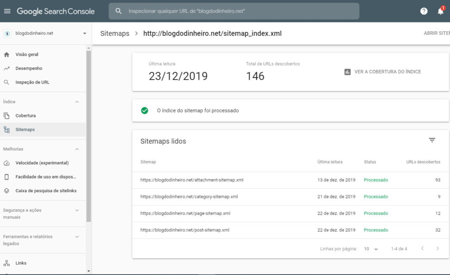
Task: Click the 146 total URLs value
Action: [255, 77]
